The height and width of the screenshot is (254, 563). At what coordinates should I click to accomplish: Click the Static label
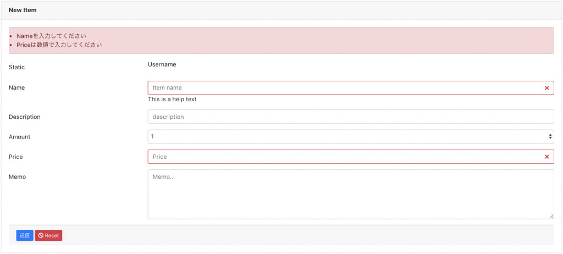(x=17, y=67)
